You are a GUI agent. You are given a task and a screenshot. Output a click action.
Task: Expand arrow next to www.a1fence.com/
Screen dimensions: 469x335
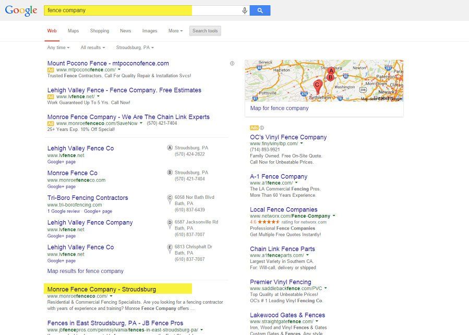[296, 183]
